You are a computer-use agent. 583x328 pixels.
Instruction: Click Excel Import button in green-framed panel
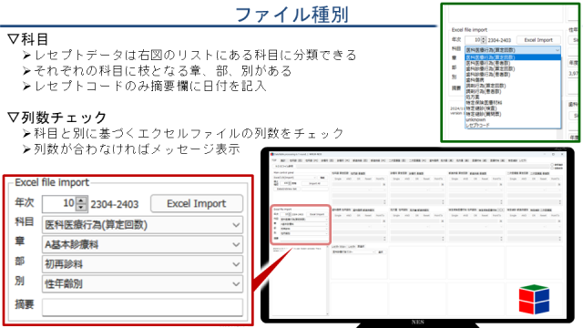tap(538, 40)
